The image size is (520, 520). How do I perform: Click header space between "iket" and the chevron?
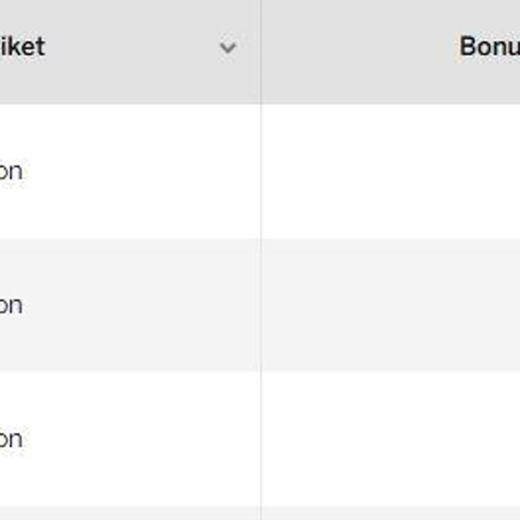tap(132, 47)
